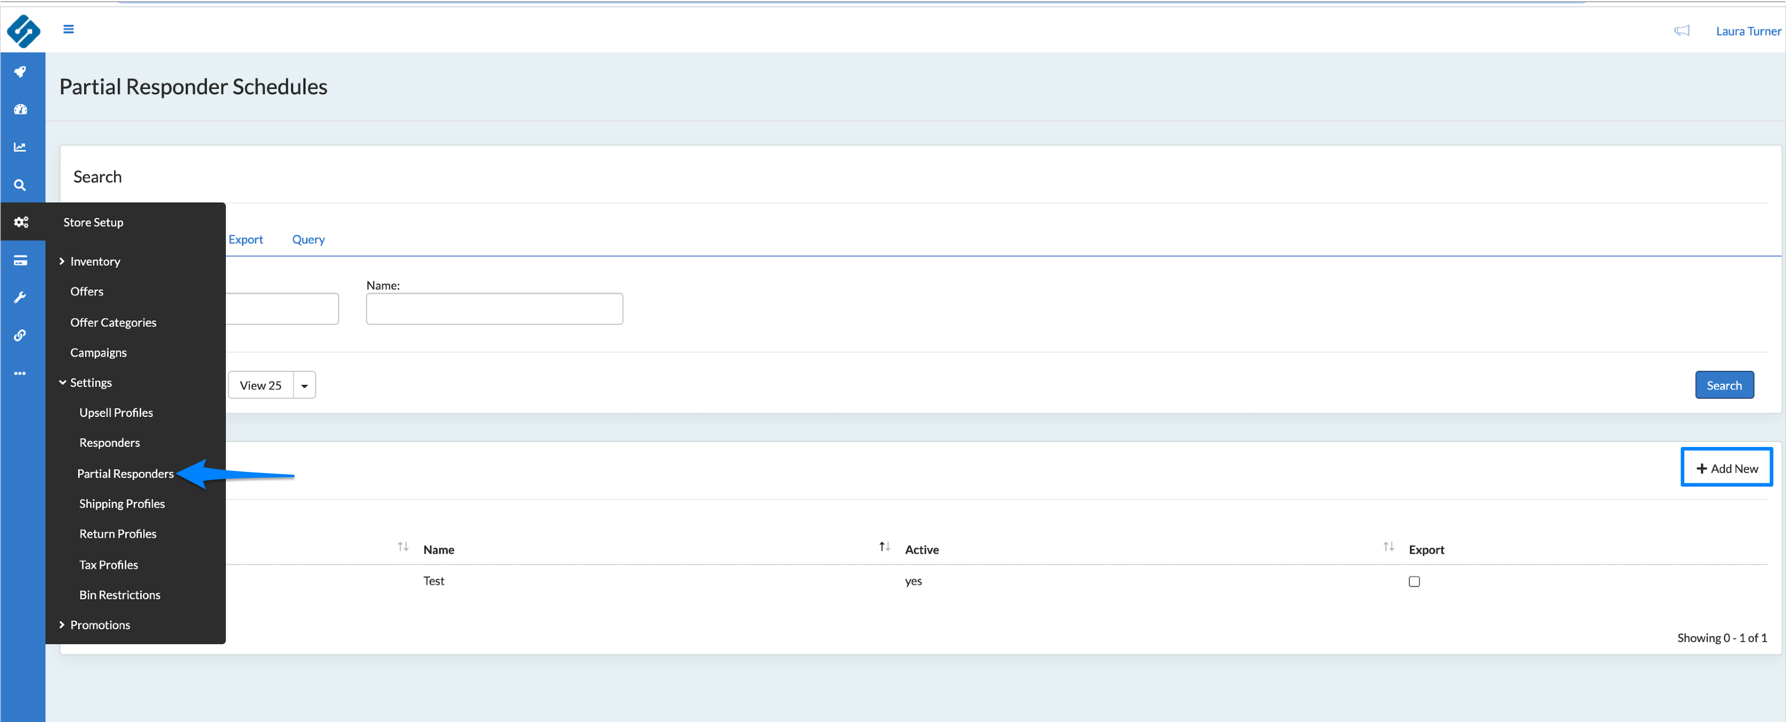The image size is (1786, 722).
Task: Click the Add New button
Action: (x=1726, y=469)
